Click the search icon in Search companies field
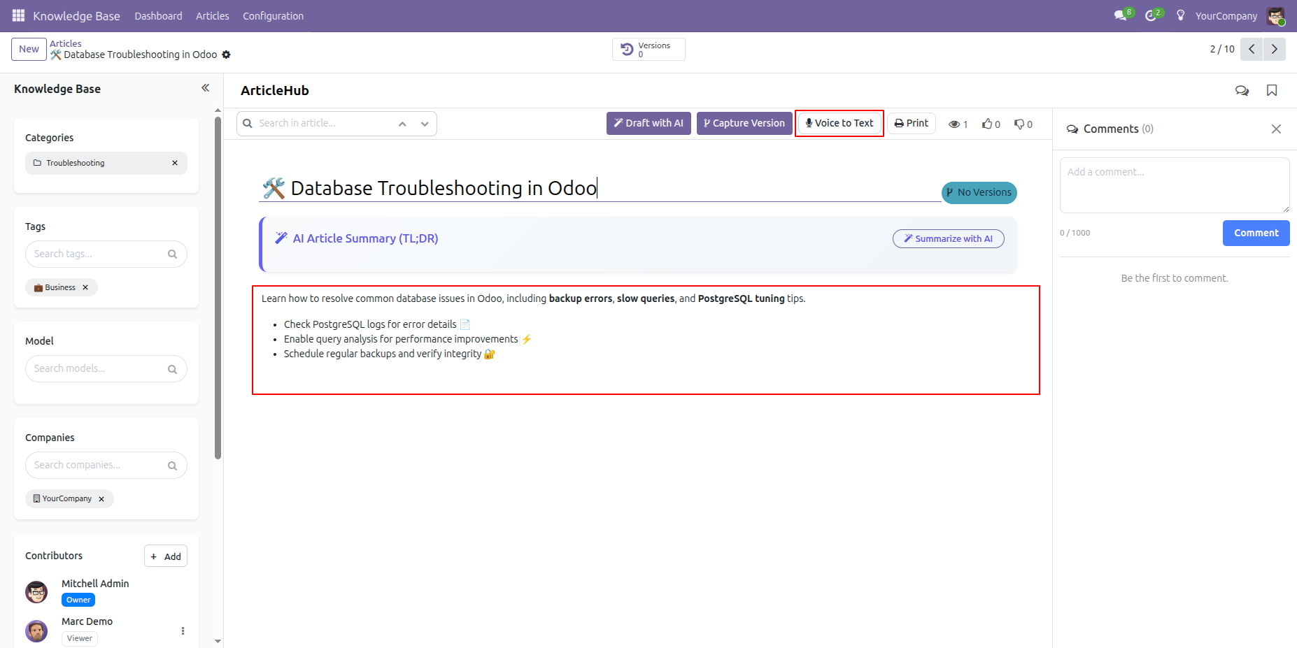This screenshot has height=648, width=1297. pos(172,466)
